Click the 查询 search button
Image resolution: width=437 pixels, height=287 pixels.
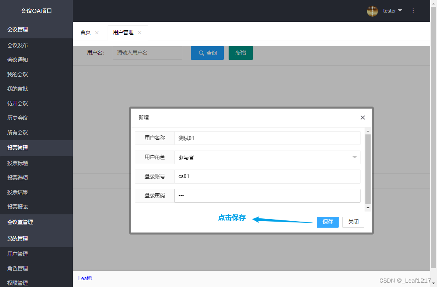tap(207, 53)
